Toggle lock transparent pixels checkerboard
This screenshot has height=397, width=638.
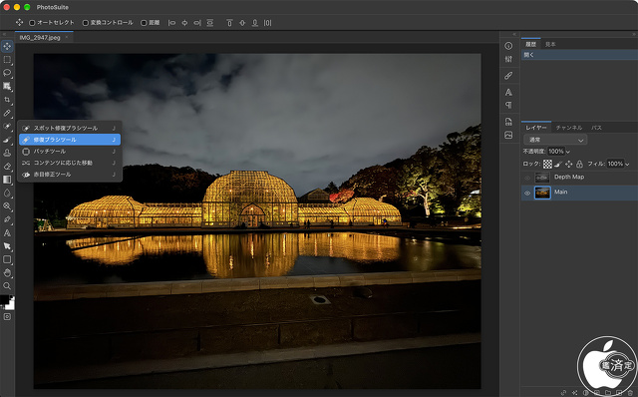point(547,164)
